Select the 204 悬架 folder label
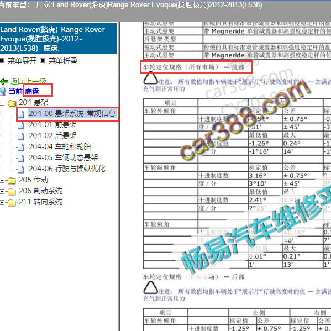331x331 pixels. tap(33, 102)
